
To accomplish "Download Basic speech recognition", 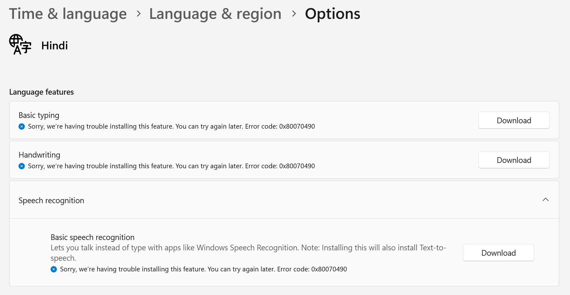I will click(498, 253).
